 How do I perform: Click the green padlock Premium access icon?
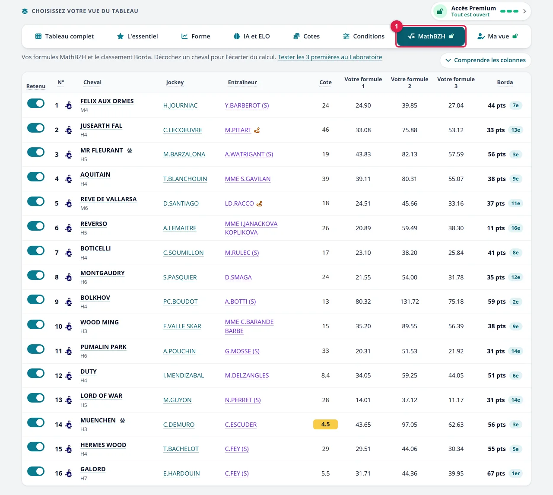point(440,11)
